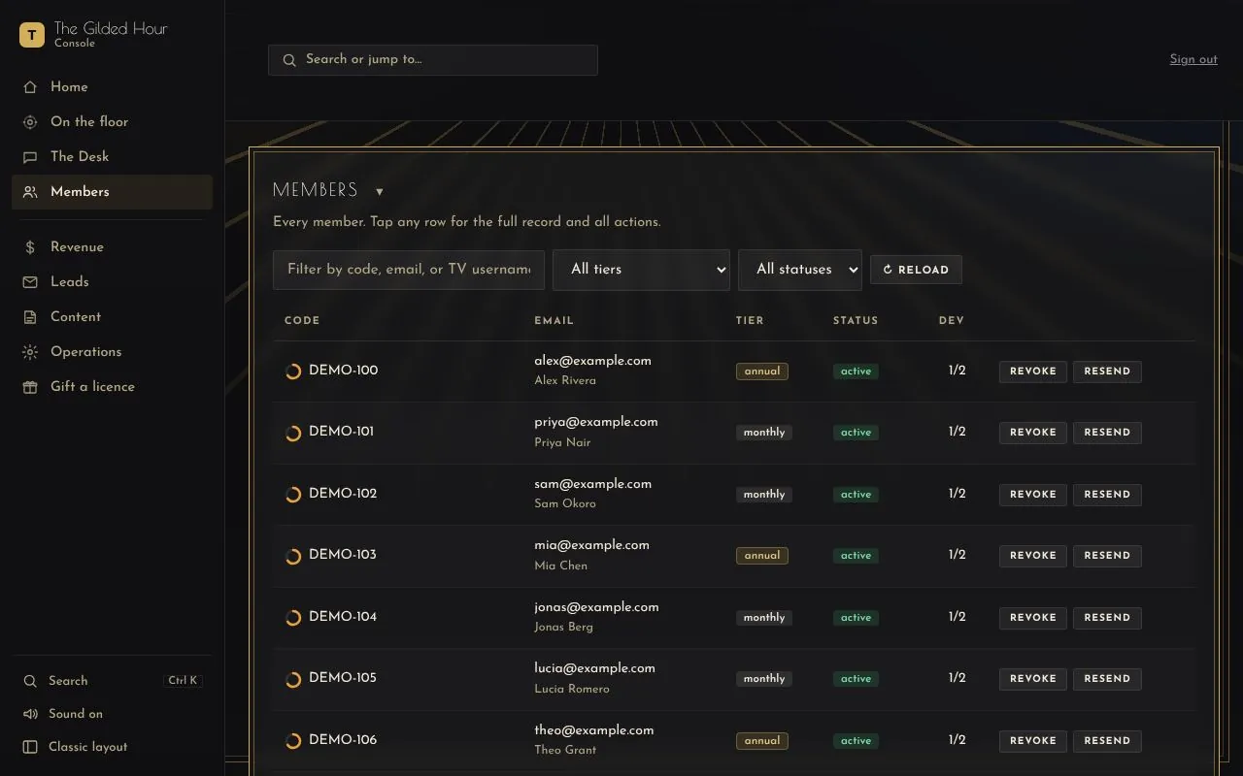
Task: Revoke the DEMO-100 licence
Action: coord(1033,372)
